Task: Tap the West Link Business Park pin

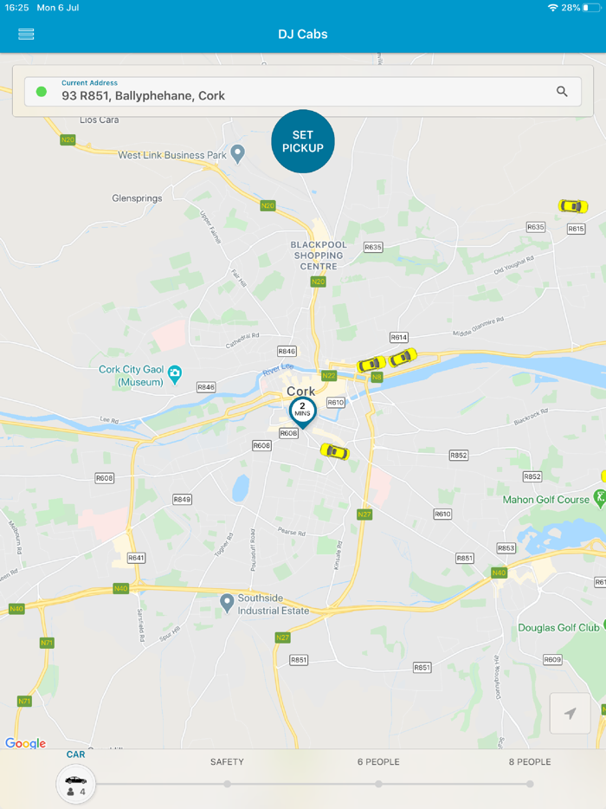Action: pyautogui.click(x=237, y=154)
